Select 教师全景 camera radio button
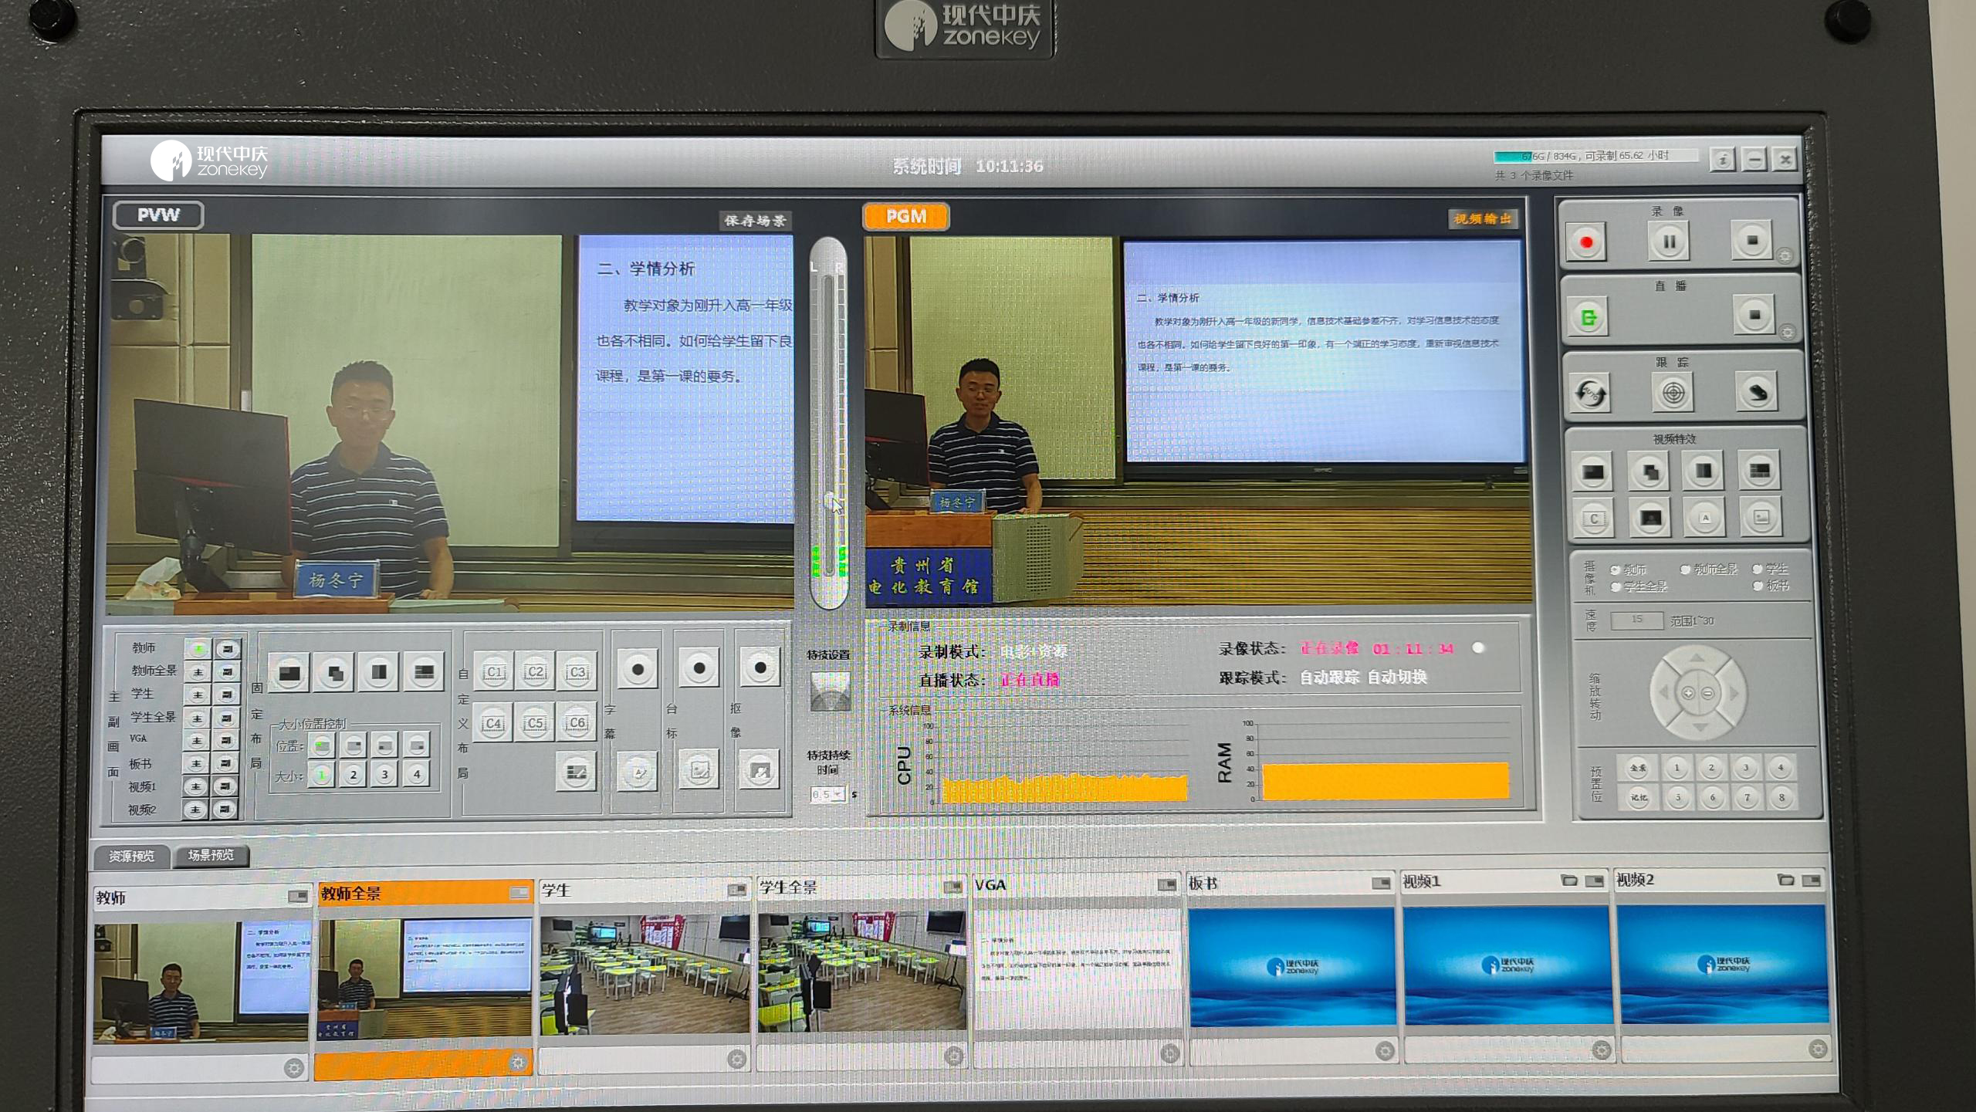This screenshot has height=1112, width=1976. point(1686,570)
